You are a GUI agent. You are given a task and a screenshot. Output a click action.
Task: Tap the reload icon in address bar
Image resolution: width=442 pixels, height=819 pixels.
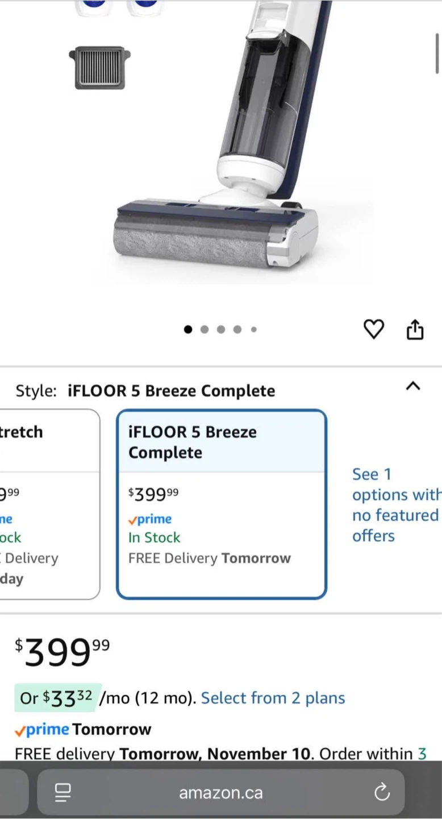click(x=382, y=792)
